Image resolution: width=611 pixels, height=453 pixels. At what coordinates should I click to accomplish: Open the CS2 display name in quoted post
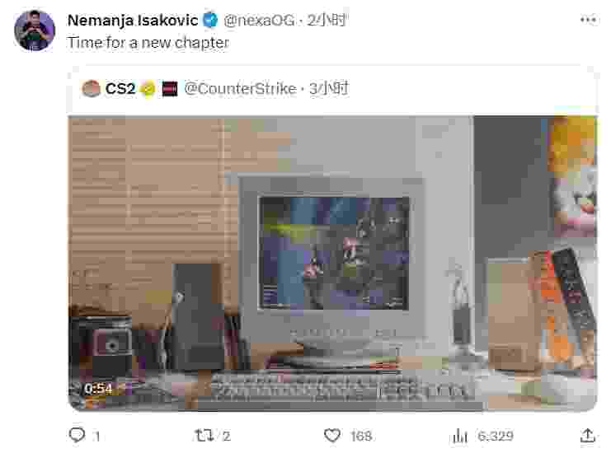tap(120, 89)
